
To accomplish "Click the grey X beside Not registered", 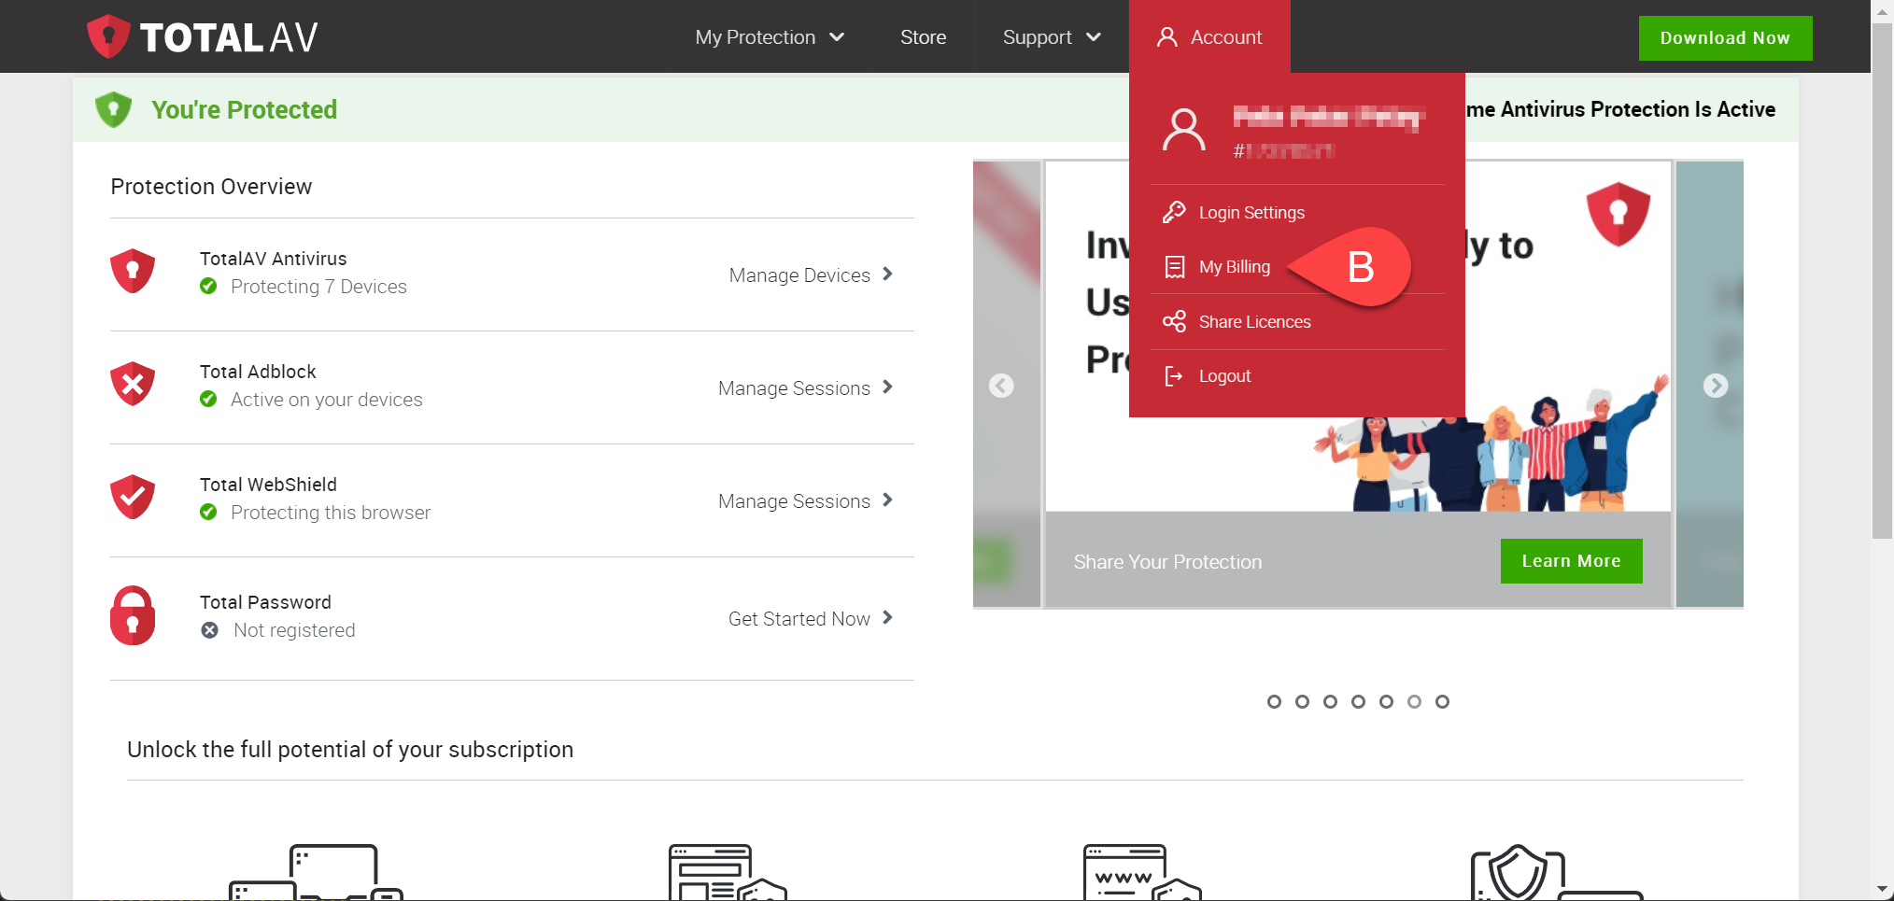I will (210, 630).
